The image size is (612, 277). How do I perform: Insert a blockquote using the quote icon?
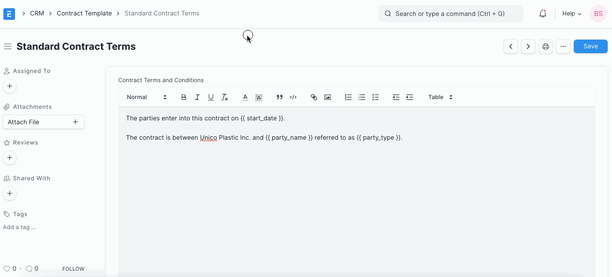[x=279, y=97]
